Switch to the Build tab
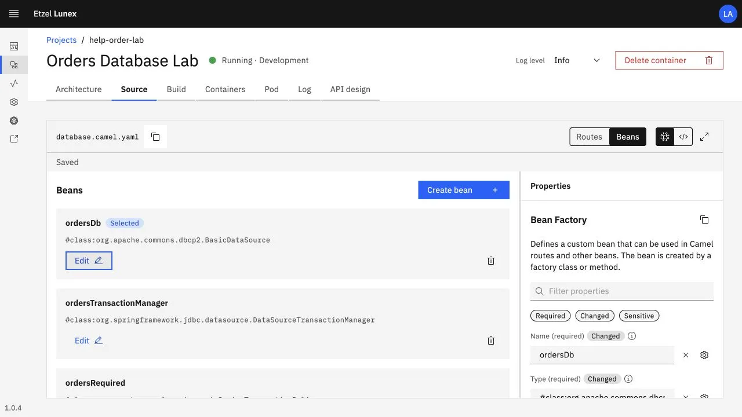The height and width of the screenshot is (417, 742). [176, 89]
